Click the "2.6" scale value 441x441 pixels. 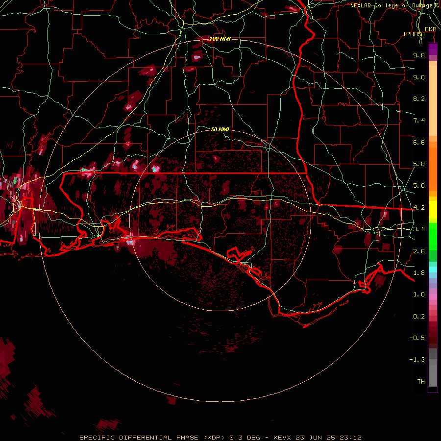click(419, 251)
